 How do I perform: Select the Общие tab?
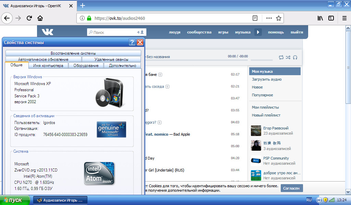click(x=16, y=65)
